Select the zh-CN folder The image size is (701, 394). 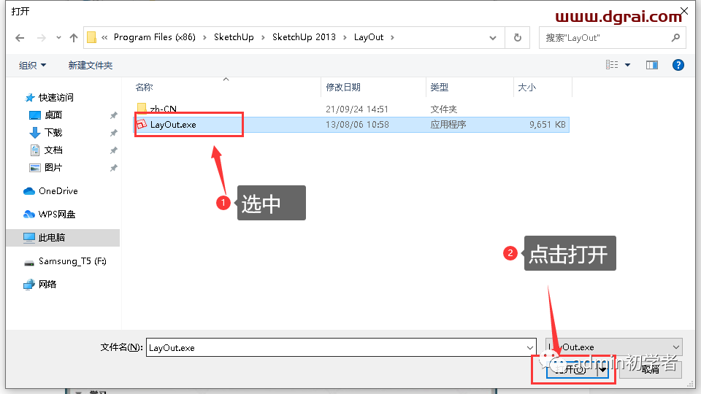point(163,109)
